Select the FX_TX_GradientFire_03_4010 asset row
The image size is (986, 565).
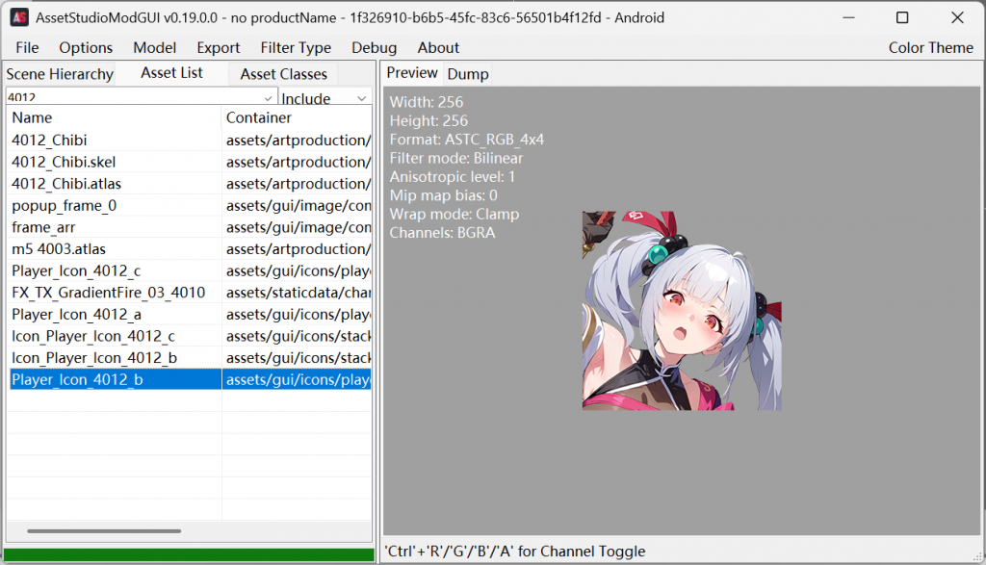click(190, 293)
